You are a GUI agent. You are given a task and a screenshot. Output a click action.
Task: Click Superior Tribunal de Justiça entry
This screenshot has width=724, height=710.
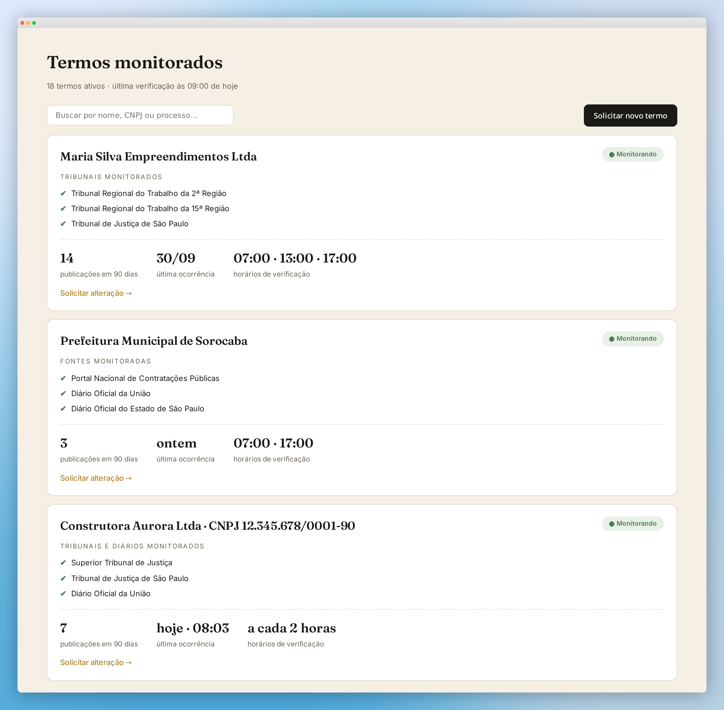pos(122,563)
